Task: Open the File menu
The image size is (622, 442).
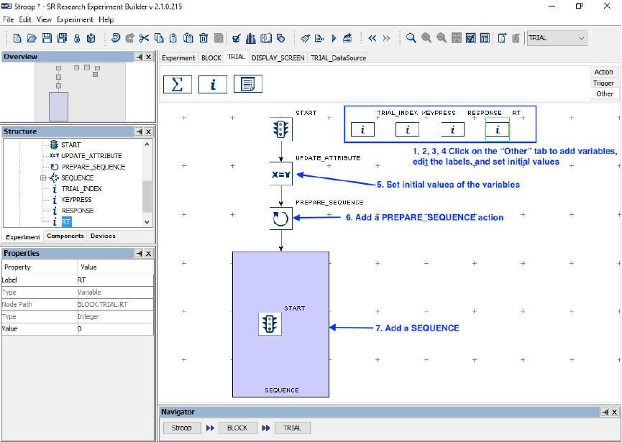Action: (9, 19)
